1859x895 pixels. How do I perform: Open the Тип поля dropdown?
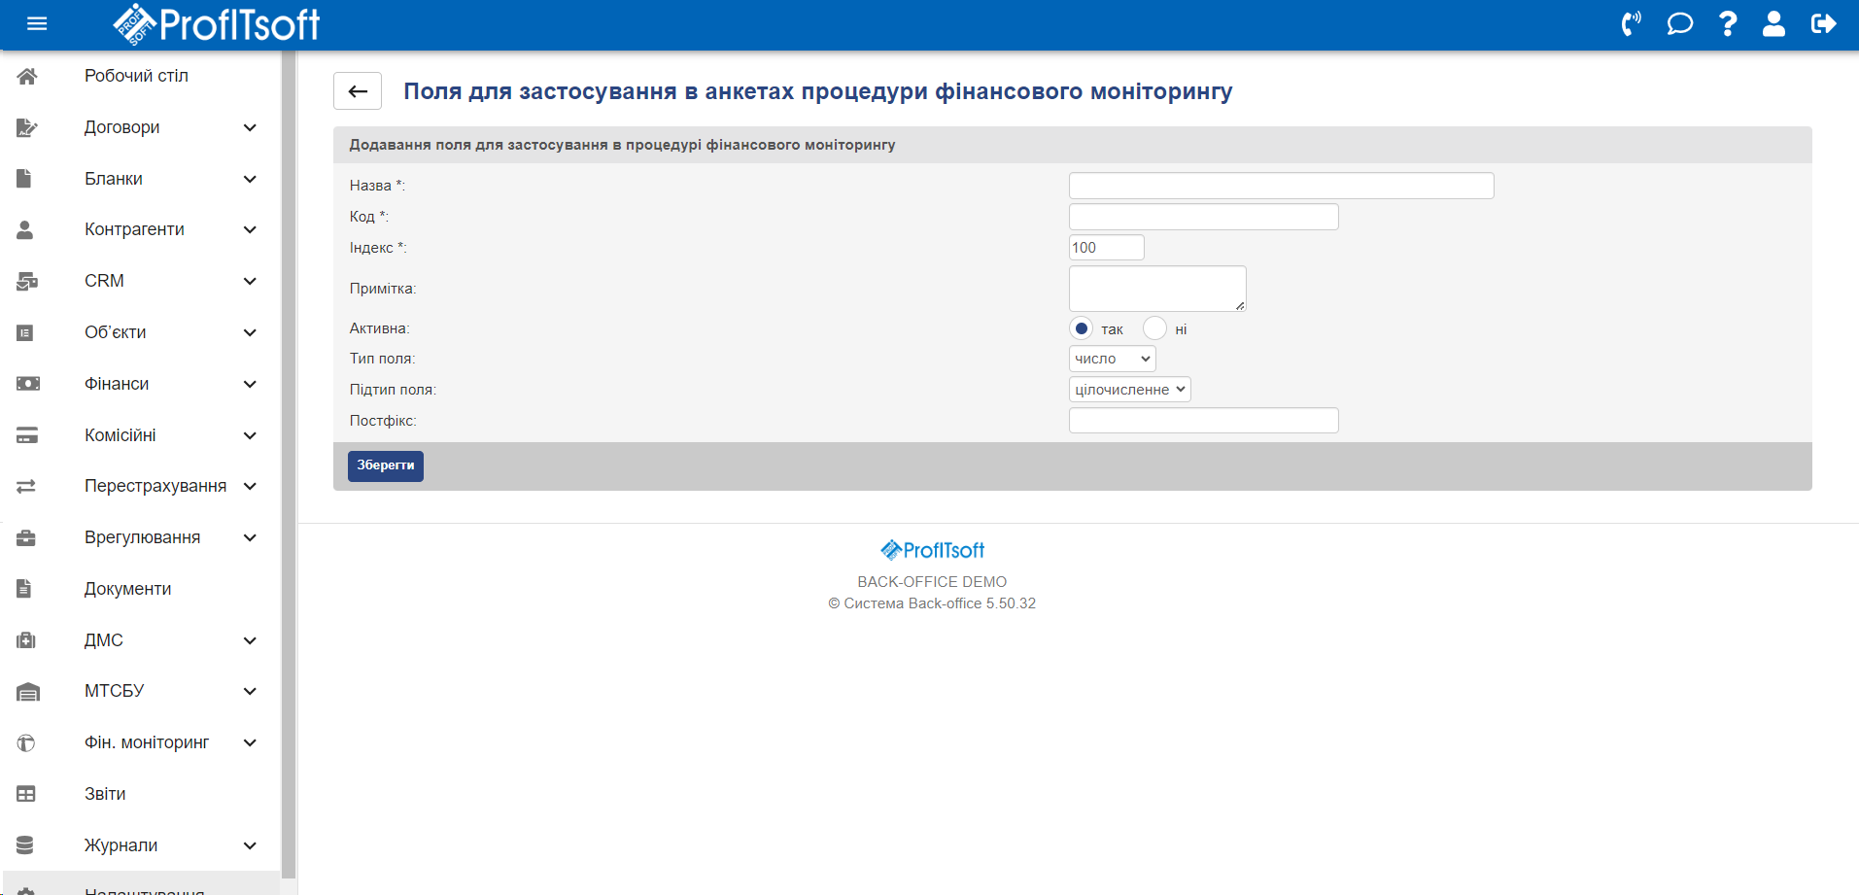(x=1112, y=359)
